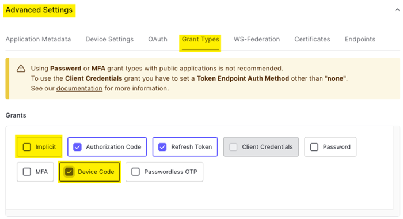Enable the Passwordless OTP grant

tap(135, 172)
